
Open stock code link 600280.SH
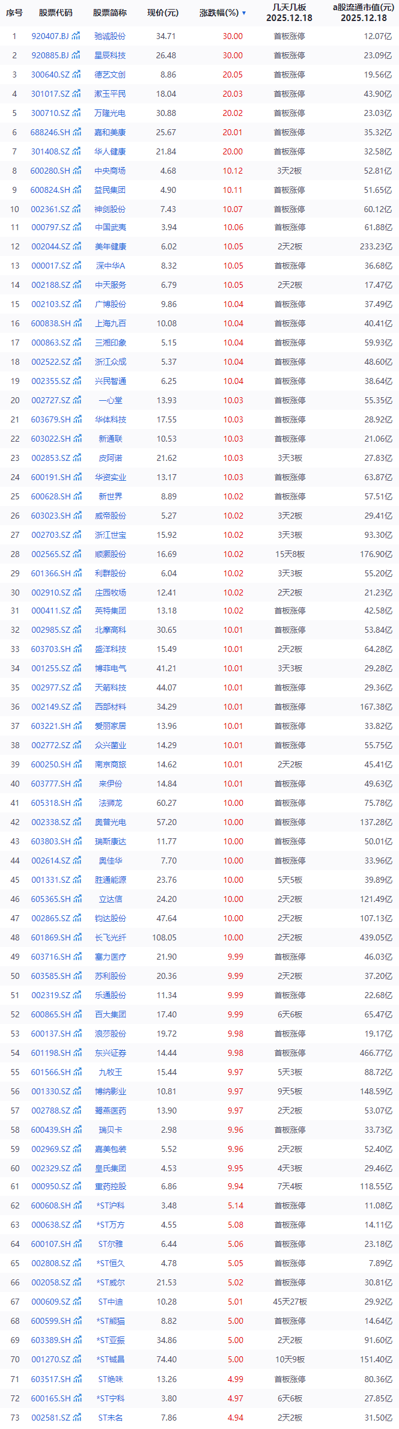coord(50,171)
